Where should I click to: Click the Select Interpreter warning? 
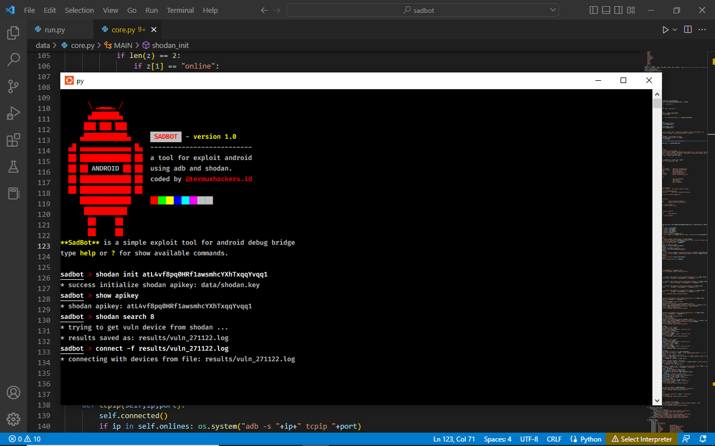[642, 439]
